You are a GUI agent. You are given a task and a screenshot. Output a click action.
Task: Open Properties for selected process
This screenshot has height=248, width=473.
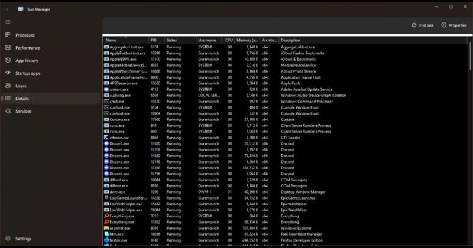[x=454, y=25]
